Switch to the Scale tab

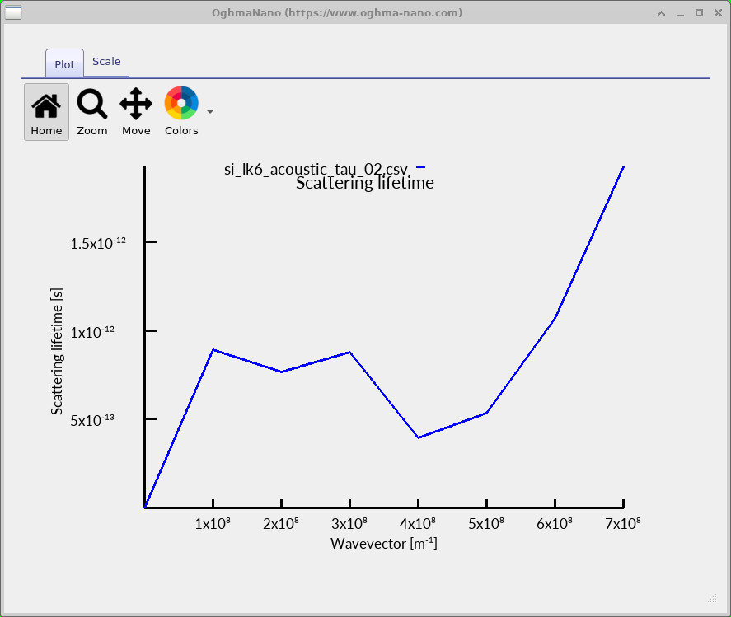click(x=106, y=62)
